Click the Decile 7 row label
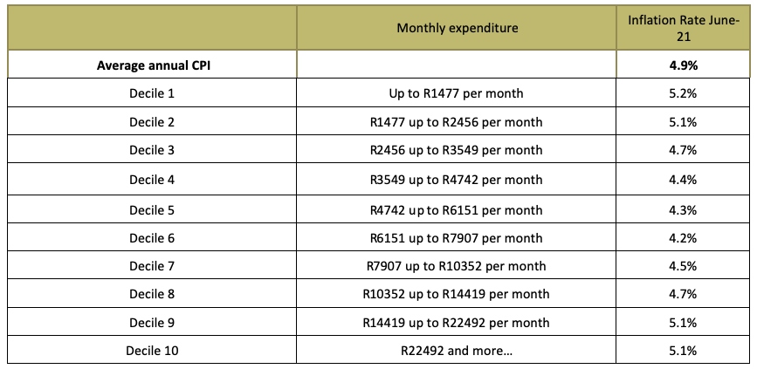 [x=152, y=266]
